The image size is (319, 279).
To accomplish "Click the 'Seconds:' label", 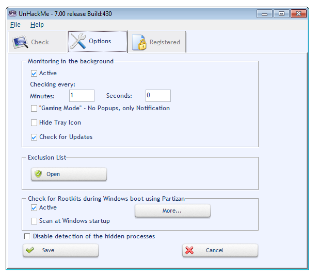I will tap(119, 96).
